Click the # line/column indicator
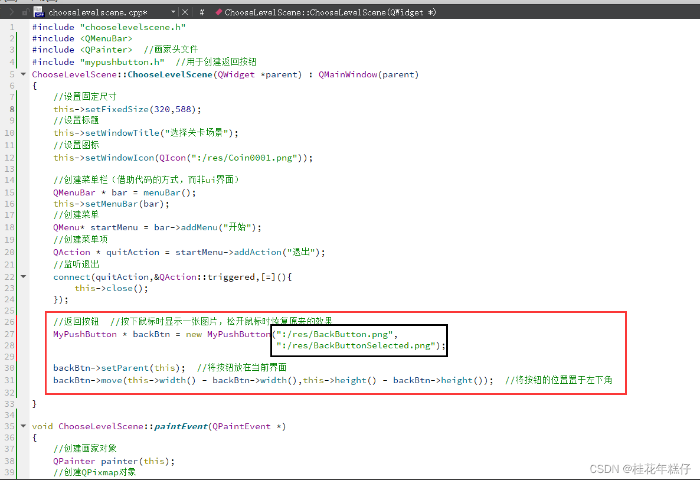This screenshot has height=480, width=700. coord(202,12)
